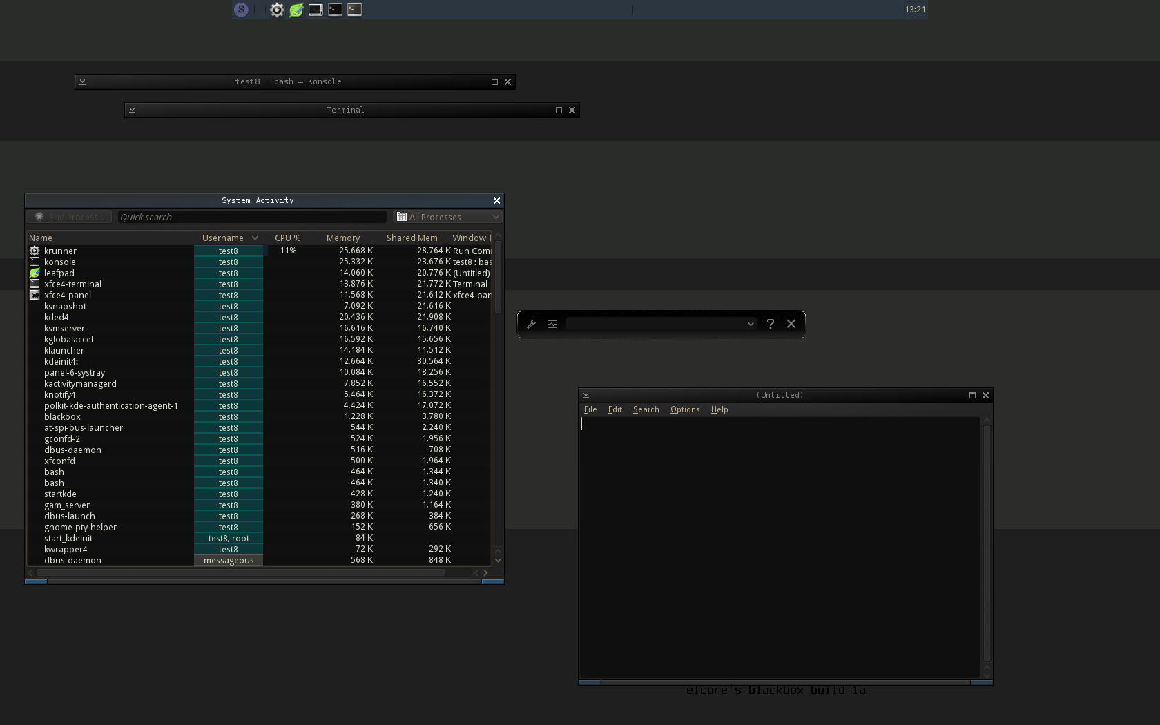Focus the Quick search field
1160x725 pixels.
tap(252, 217)
